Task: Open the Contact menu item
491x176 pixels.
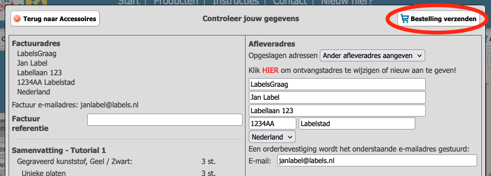Action: 290,2
